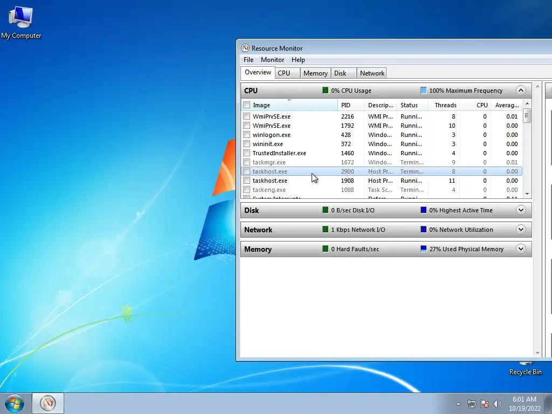
Task: Expand the Network section chevron
Action: pyautogui.click(x=521, y=230)
